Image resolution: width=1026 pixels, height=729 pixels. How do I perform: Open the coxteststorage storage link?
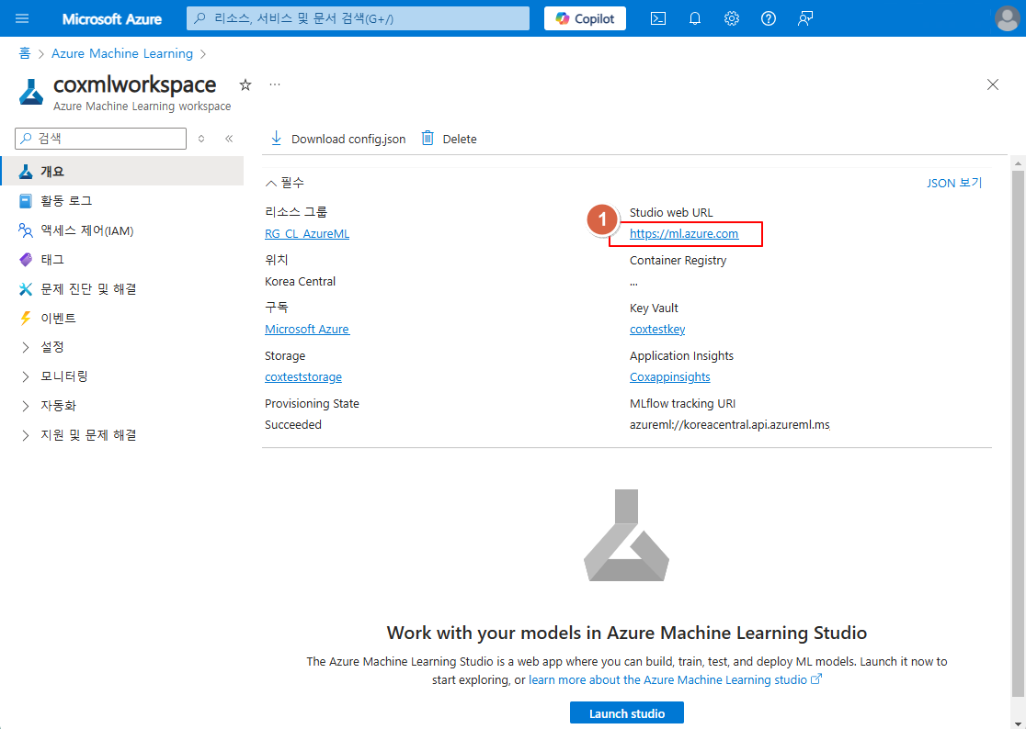pos(303,377)
